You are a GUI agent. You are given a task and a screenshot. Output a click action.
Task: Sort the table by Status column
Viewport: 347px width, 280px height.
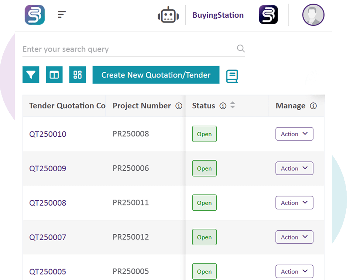233,105
